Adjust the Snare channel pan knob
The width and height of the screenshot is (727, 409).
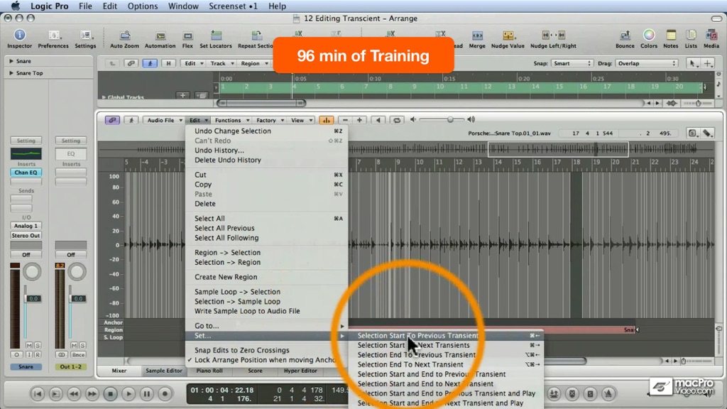[32, 272]
